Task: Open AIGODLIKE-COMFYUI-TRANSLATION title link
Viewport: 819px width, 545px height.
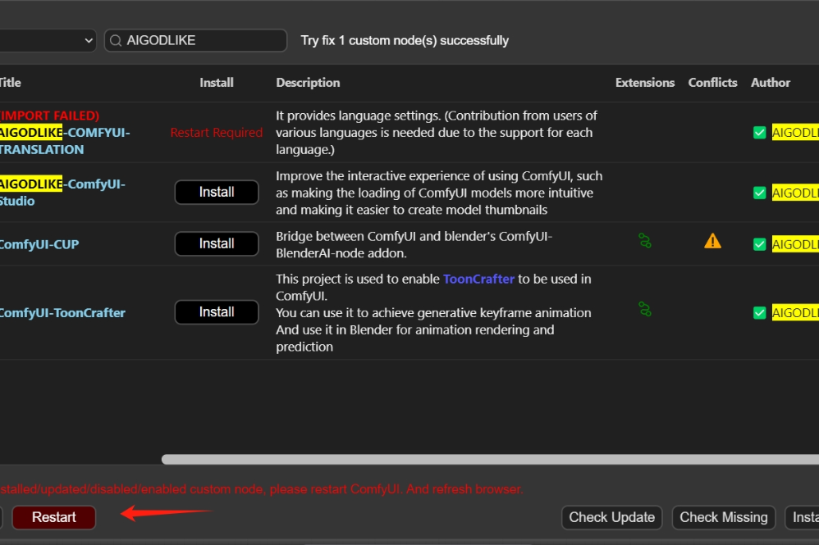Action: (65, 141)
